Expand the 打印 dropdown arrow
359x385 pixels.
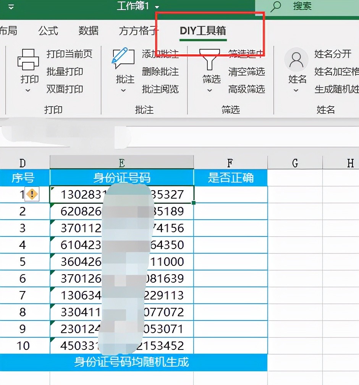(x=27, y=91)
